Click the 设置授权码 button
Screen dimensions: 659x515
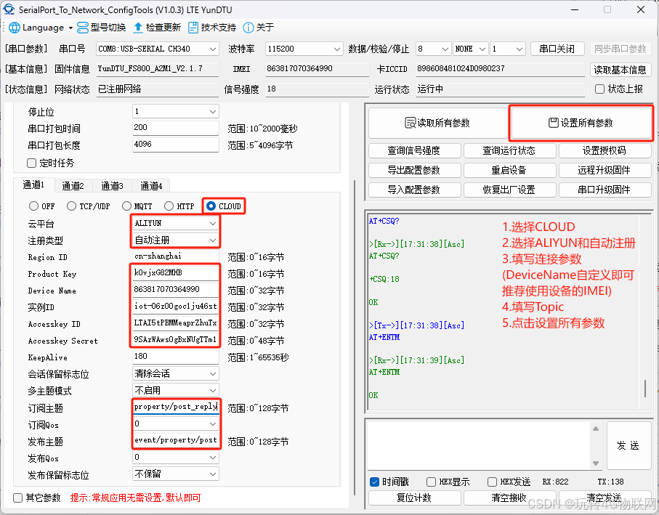click(x=605, y=150)
